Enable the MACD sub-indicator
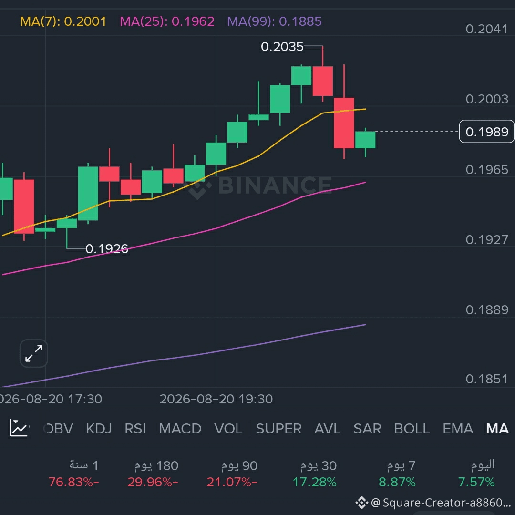This screenshot has width=515, height=515. coord(180,428)
